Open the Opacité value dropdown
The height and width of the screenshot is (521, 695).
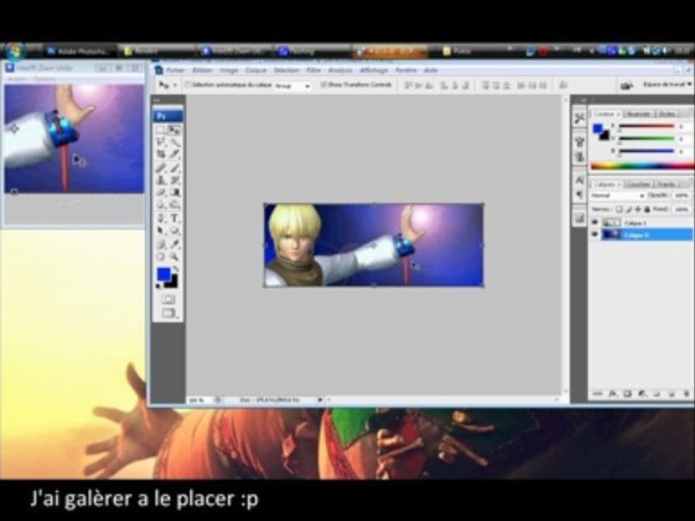[682, 195]
